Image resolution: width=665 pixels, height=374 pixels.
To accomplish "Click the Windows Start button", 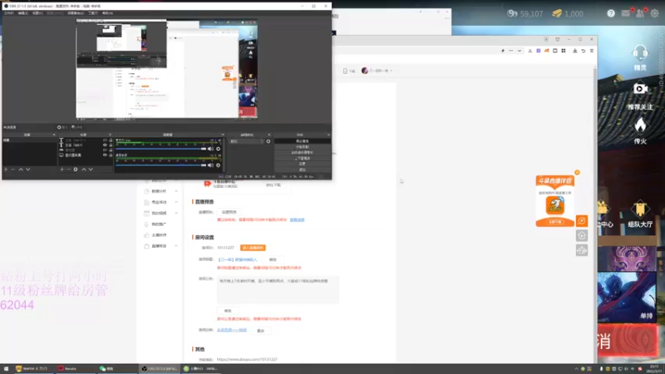I will (x=6, y=369).
